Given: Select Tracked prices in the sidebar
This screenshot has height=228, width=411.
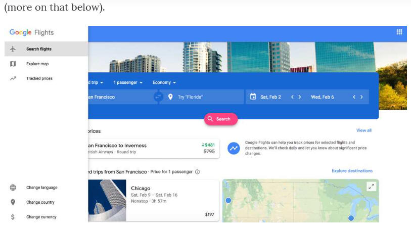Looking at the screenshot, I should tap(46, 78).
